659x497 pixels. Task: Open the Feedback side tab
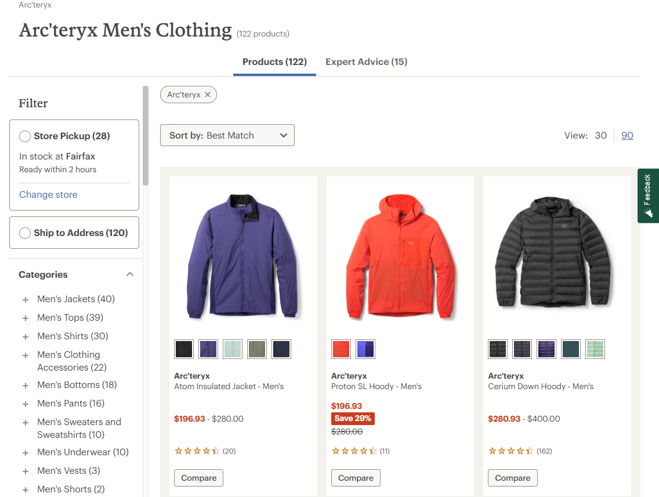coord(648,196)
